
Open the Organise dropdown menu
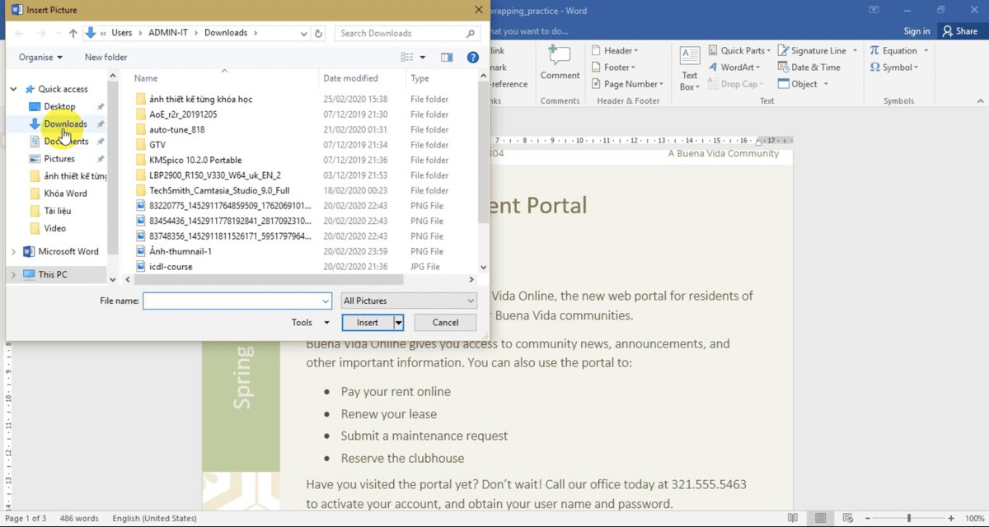(40, 58)
